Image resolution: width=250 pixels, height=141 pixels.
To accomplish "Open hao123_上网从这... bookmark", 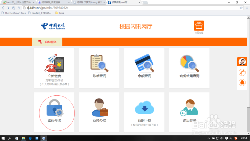I will [x=40, y=13].
